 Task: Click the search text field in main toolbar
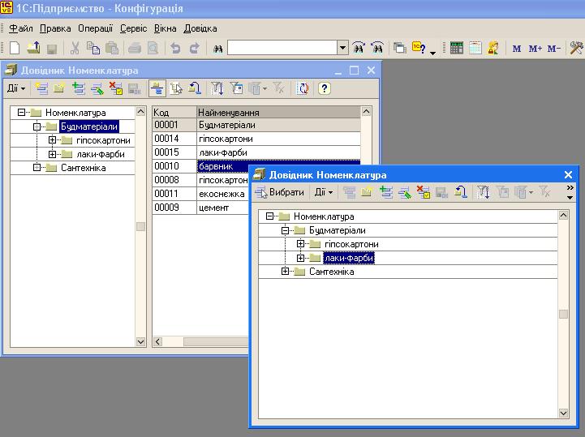282,48
